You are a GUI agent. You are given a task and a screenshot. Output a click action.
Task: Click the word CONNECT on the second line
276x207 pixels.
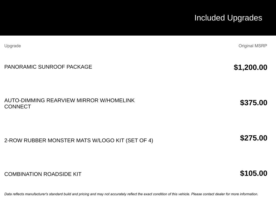point(18,107)
